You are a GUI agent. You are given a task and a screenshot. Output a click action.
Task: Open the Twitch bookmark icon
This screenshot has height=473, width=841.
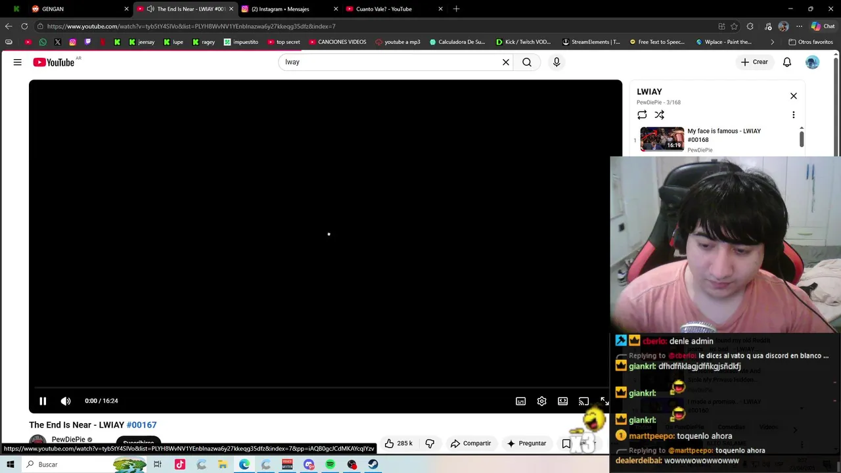(87, 42)
